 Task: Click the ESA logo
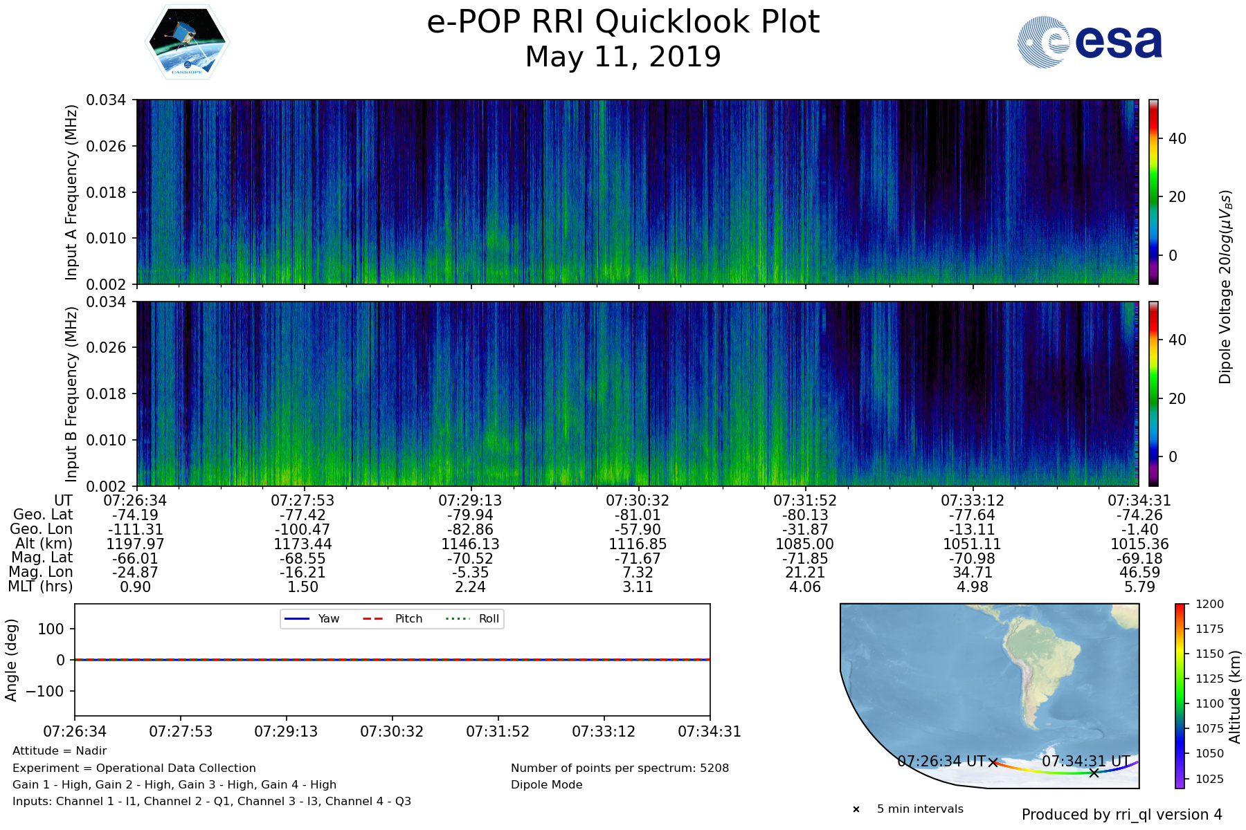click(x=1090, y=42)
